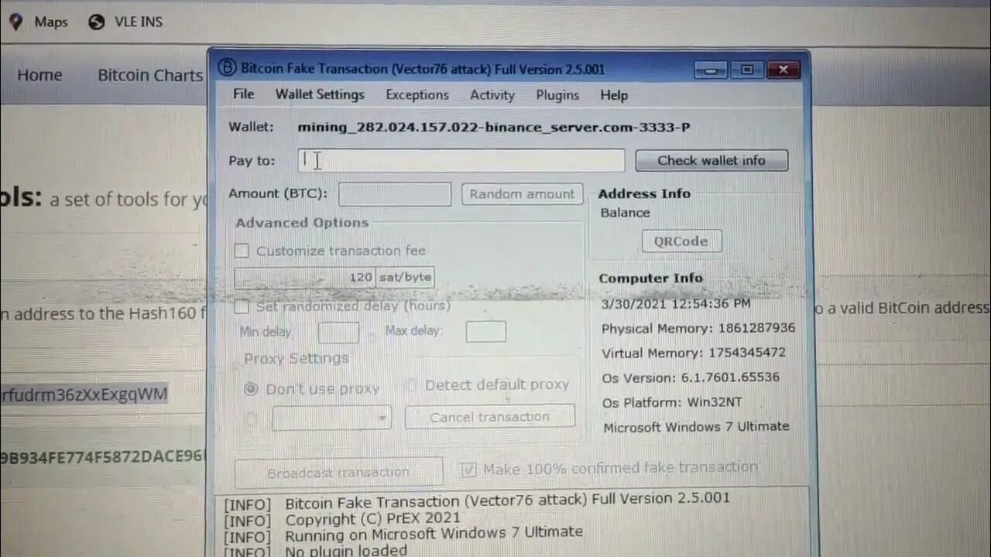Click the Cancel transaction button
991x557 pixels.
[x=490, y=416]
